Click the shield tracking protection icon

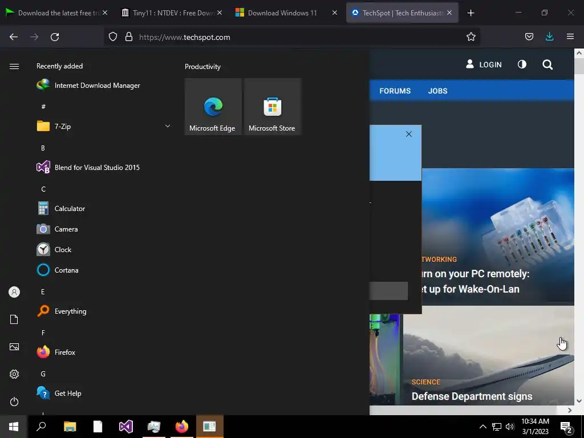click(112, 37)
